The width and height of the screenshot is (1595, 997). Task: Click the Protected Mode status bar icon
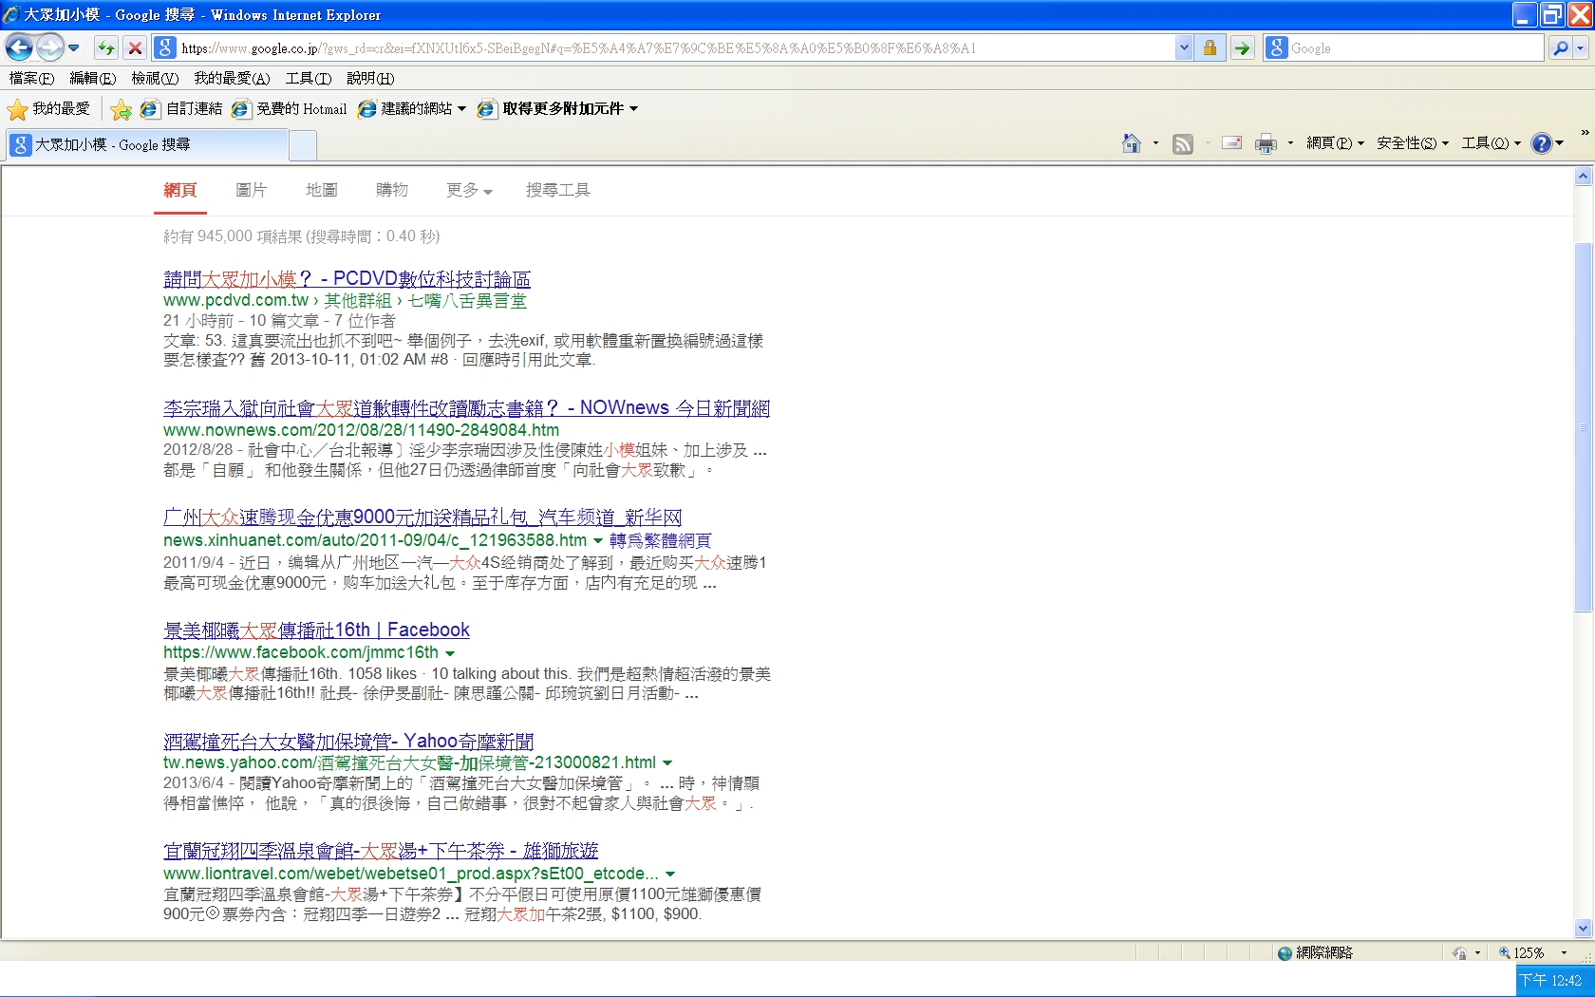pyautogui.click(x=1459, y=952)
